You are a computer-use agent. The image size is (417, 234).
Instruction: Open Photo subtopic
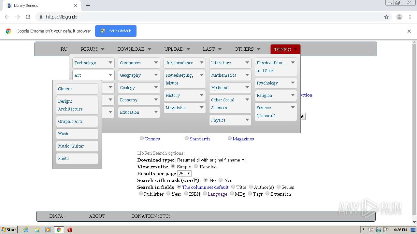(x=77, y=158)
